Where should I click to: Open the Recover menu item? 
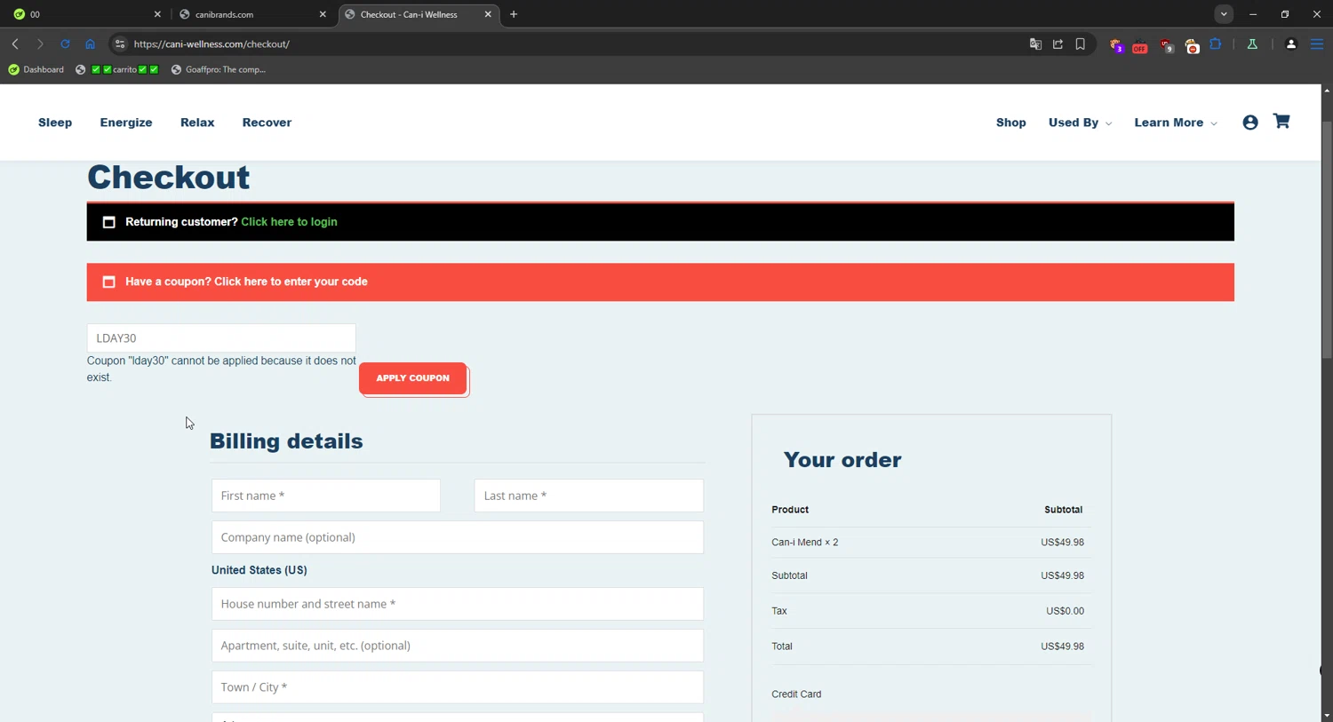tap(267, 123)
